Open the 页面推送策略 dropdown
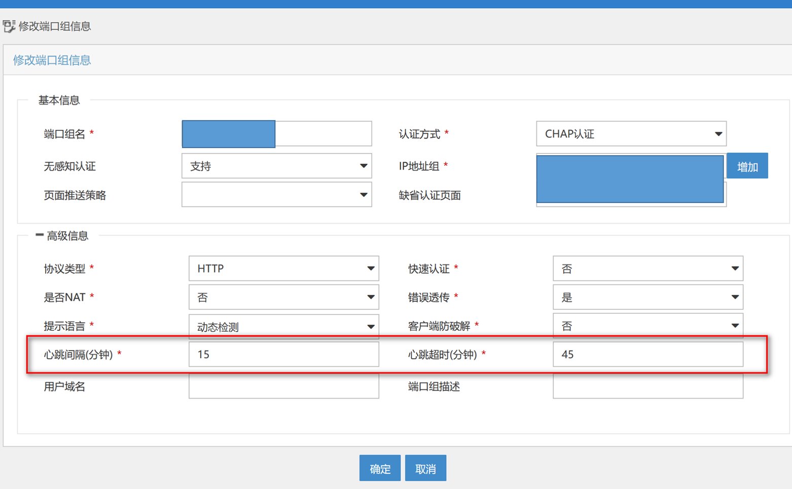Image resolution: width=792 pixels, height=489 pixels. 277,195
